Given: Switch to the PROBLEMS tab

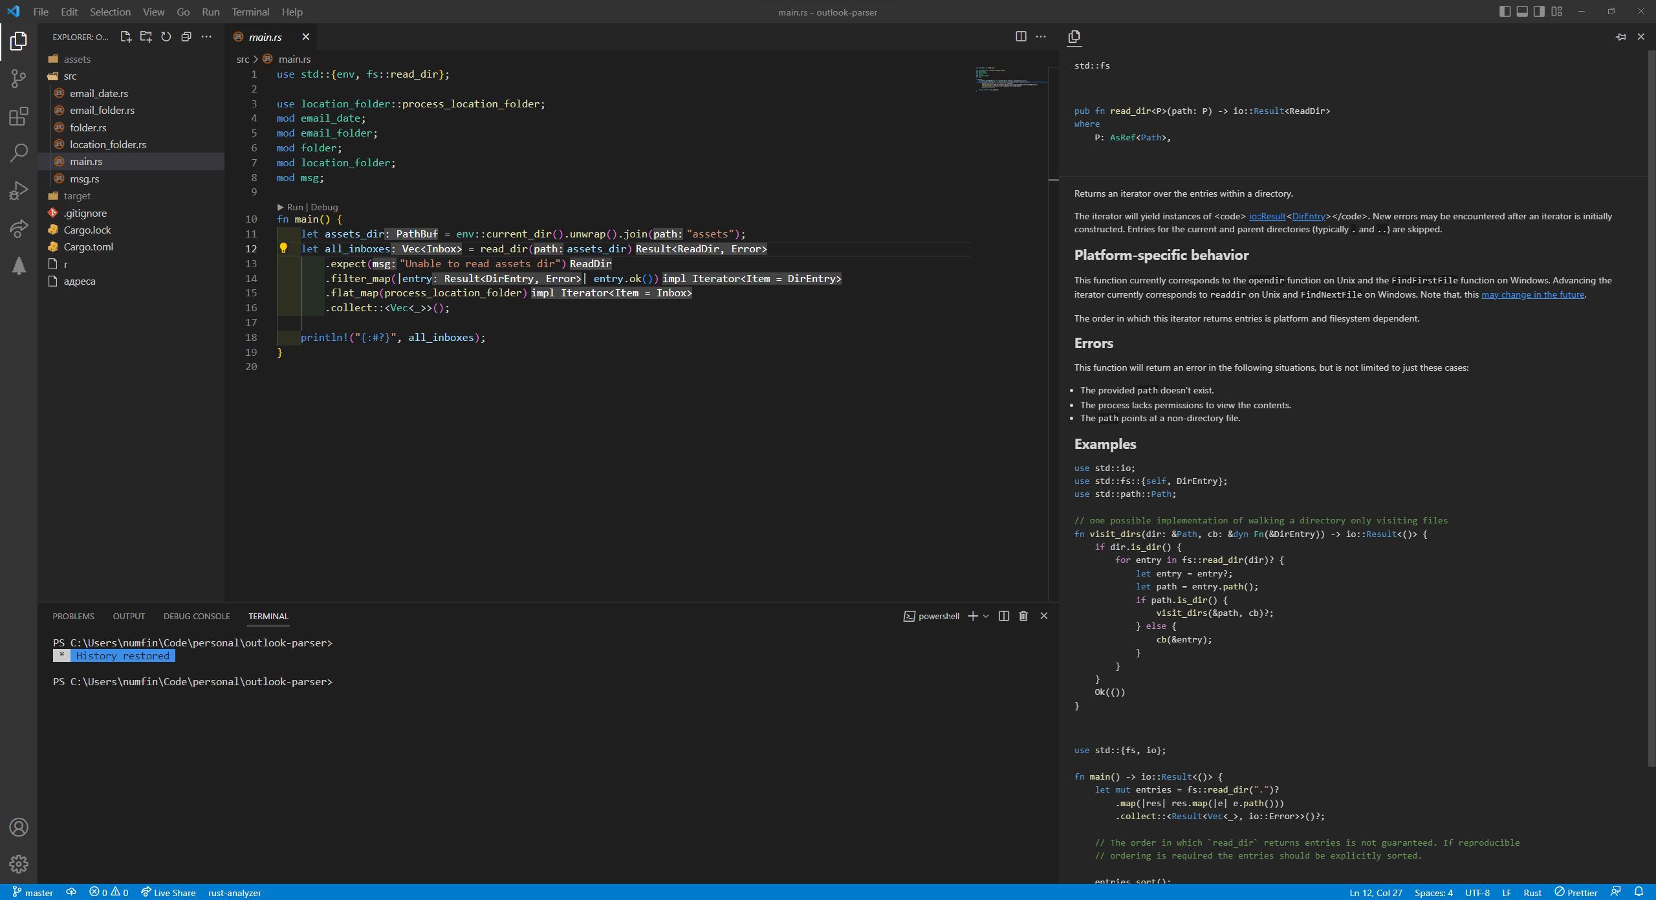Looking at the screenshot, I should point(72,616).
